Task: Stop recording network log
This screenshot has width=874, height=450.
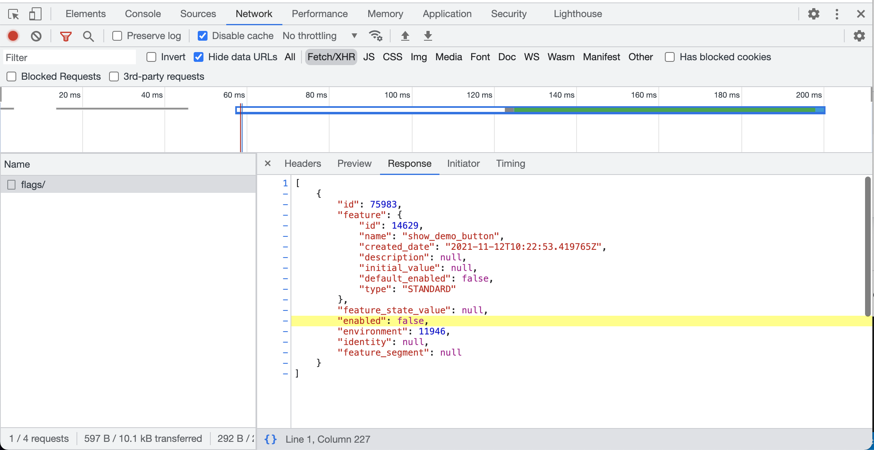Action: 13,36
